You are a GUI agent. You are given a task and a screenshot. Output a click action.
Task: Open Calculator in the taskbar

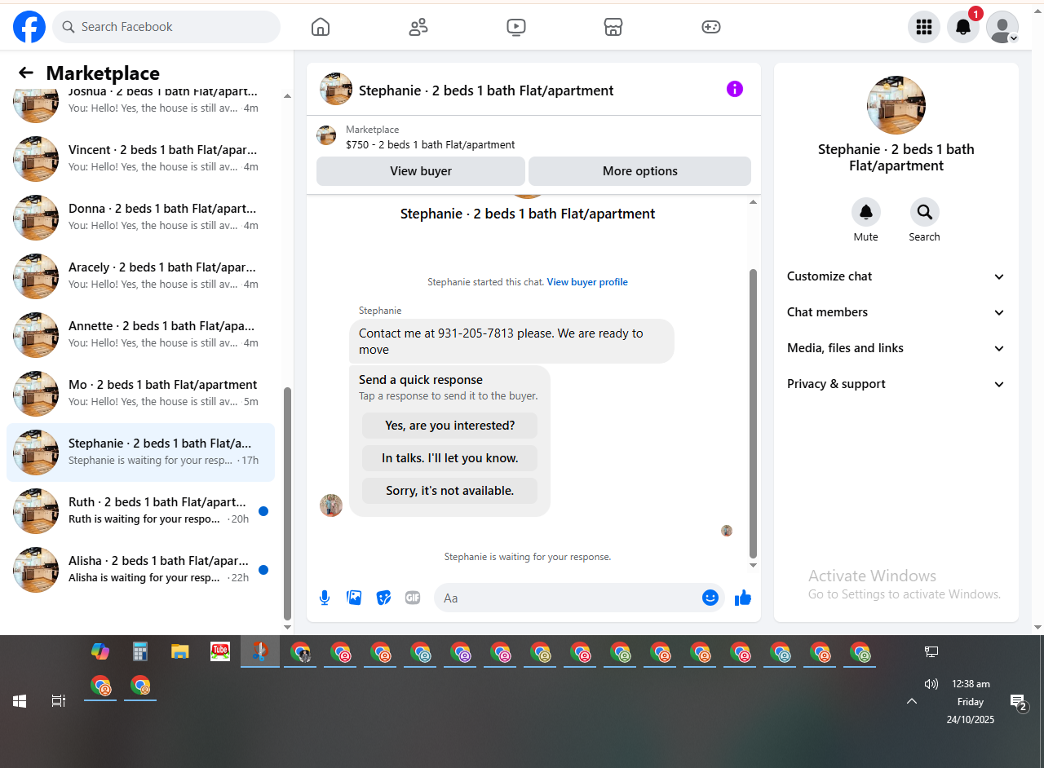click(x=140, y=651)
